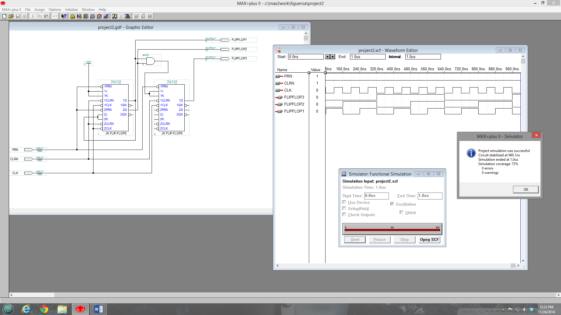
Task: Toggle the Oscillation checkbox
Action: tap(392, 204)
